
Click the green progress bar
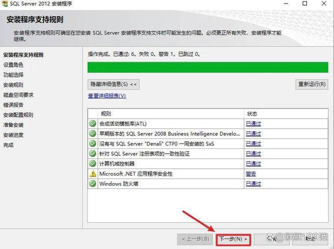click(208, 67)
